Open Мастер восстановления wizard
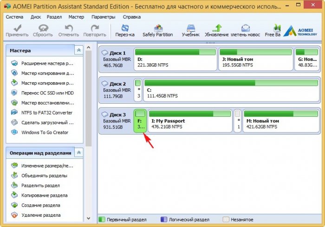Image resolution: width=325 pixels, height=227 pixels. pyautogui.click(x=42, y=103)
